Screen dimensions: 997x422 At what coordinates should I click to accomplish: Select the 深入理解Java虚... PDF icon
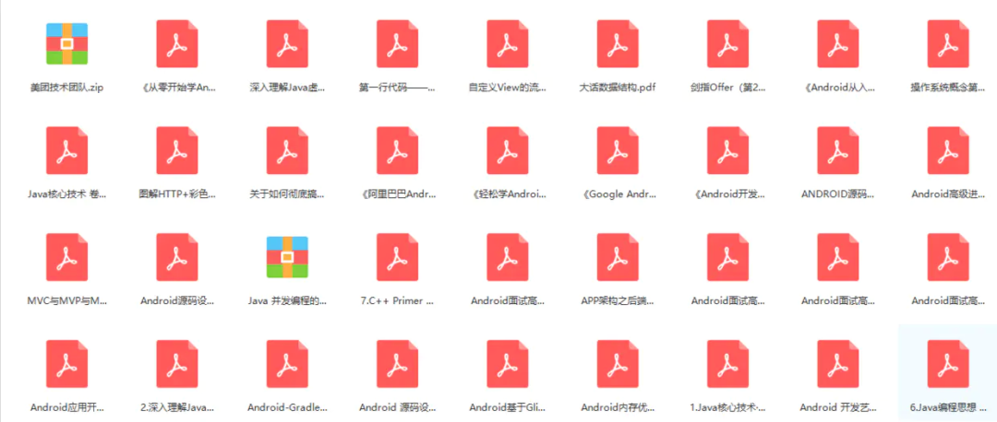point(287,44)
